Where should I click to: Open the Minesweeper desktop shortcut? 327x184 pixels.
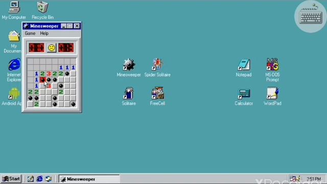129,67
